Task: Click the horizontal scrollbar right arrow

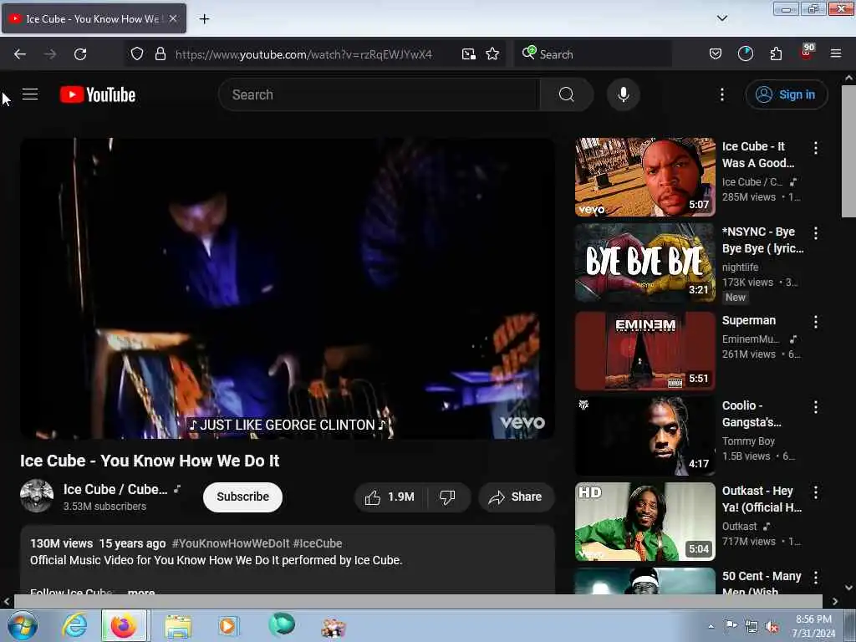Action: 834,601
